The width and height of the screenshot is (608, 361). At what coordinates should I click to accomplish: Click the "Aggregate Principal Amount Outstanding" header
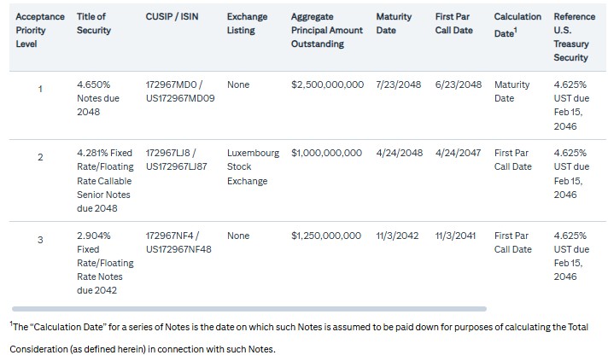click(x=326, y=30)
